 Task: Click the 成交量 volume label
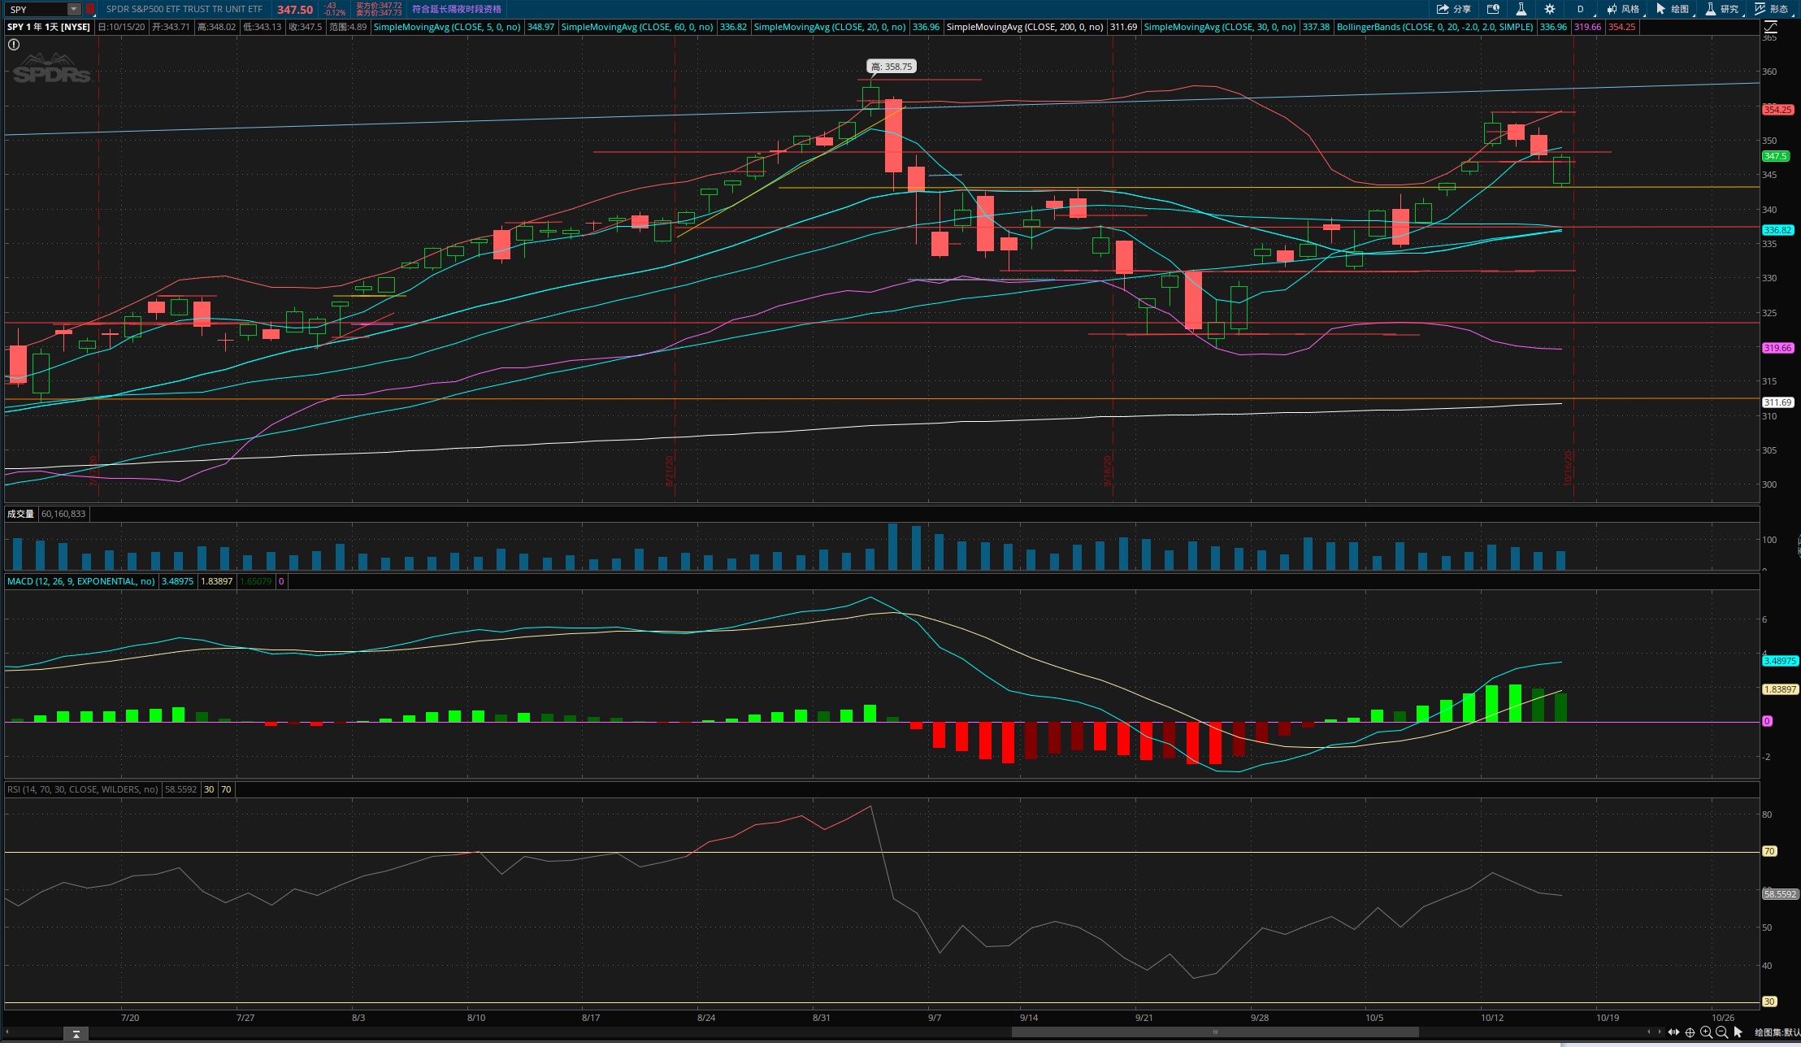click(20, 514)
